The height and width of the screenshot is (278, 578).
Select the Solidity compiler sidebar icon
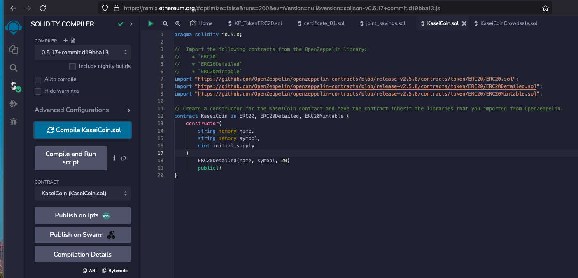[15, 86]
